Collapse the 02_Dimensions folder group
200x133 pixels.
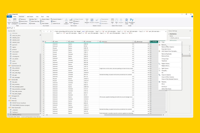point(9,66)
